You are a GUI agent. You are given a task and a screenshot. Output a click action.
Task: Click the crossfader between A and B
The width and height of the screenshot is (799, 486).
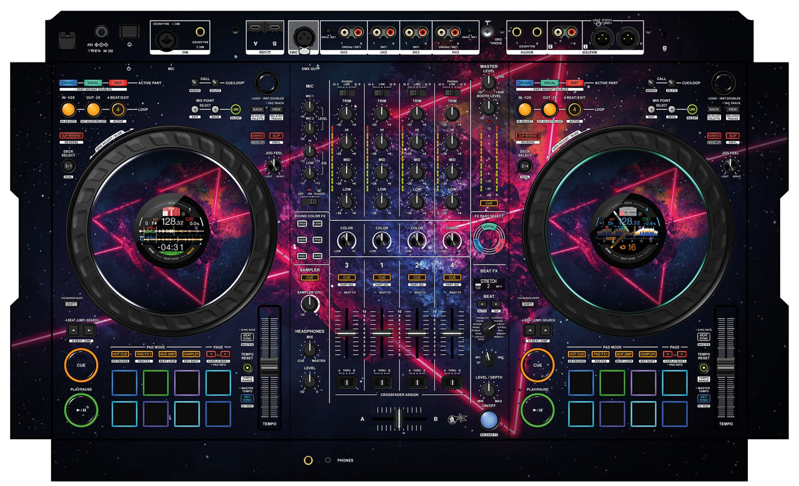[399, 419]
